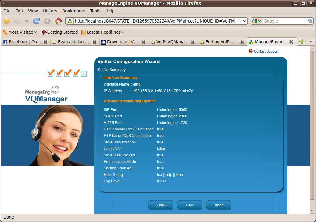Expand the Latest Headlines feed
Viewport: 316px width, 222px height.
[103, 32]
